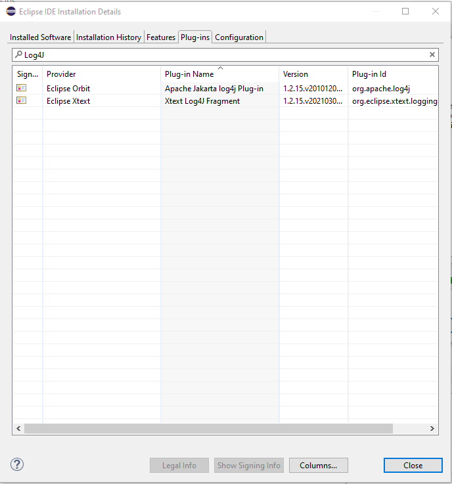Click horizontal scrollbar right arrow

click(x=432, y=428)
